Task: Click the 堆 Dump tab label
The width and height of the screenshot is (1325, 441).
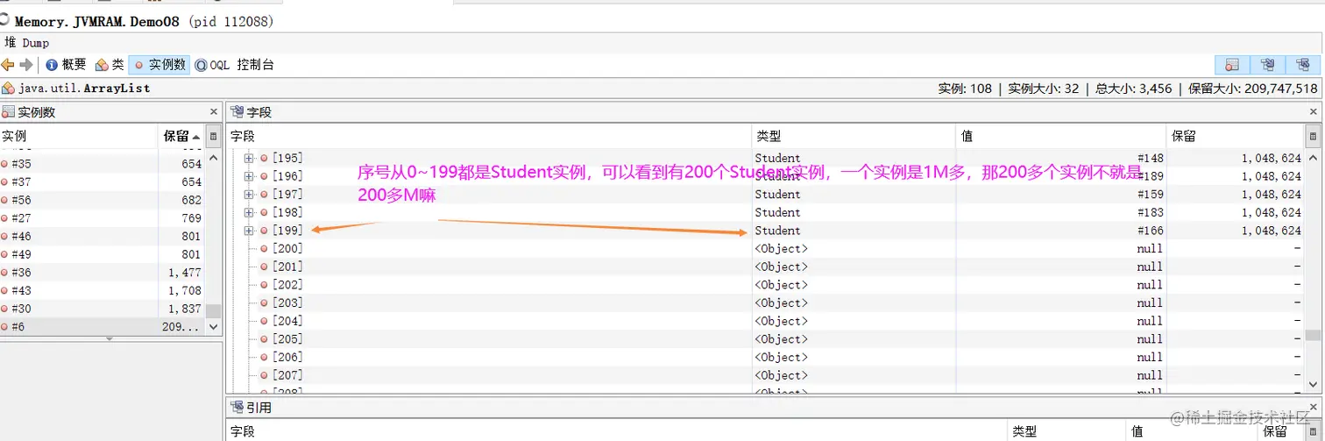Action: (x=27, y=42)
